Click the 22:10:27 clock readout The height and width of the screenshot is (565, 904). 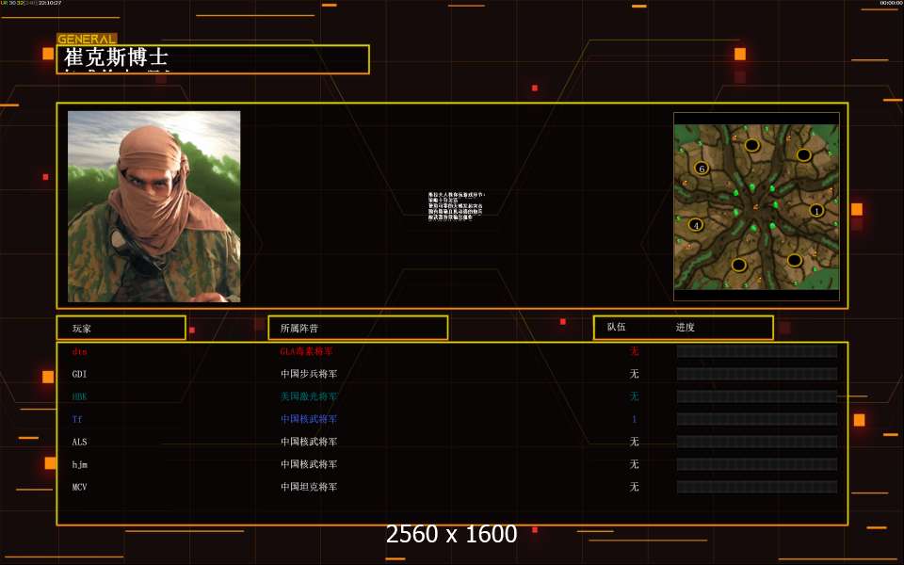(x=50, y=3)
